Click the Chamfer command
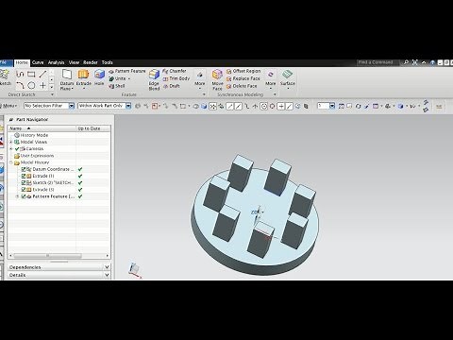Image resolution: width=453 pixels, height=340 pixels. coord(175,71)
